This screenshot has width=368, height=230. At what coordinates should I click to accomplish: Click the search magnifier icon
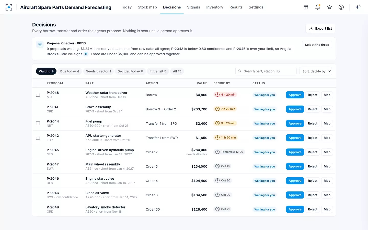[240, 71]
